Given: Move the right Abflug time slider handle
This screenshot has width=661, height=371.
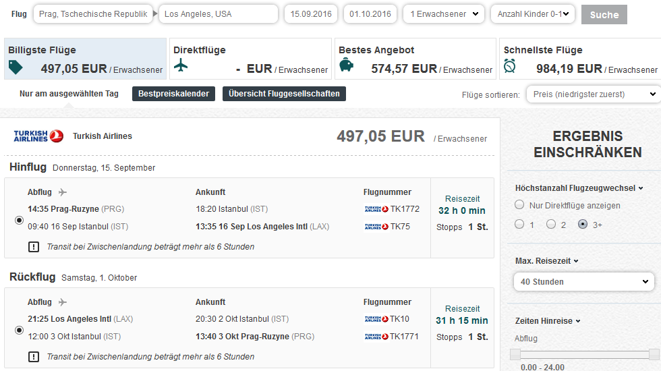Looking at the screenshot, I should pyautogui.click(x=654, y=354).
